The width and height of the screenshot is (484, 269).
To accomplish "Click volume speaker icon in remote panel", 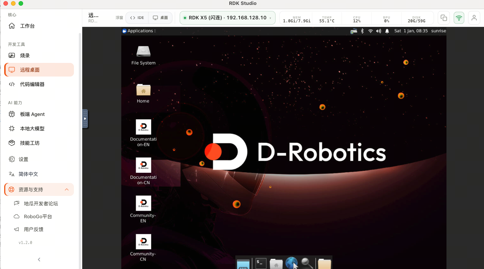I will pyautogui.click(x=379, y=31).
